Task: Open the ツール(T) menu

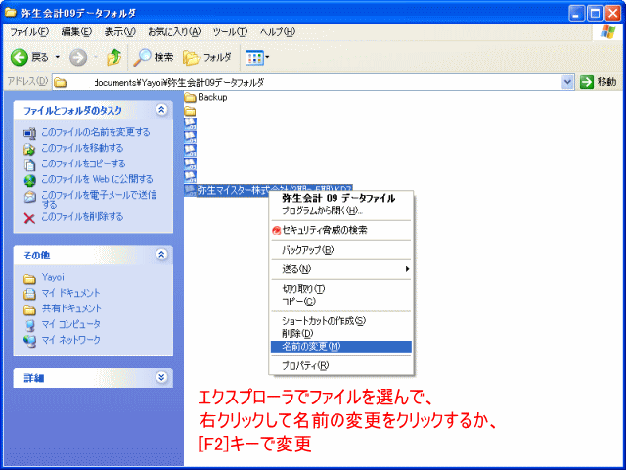Action: click(230, 32)
